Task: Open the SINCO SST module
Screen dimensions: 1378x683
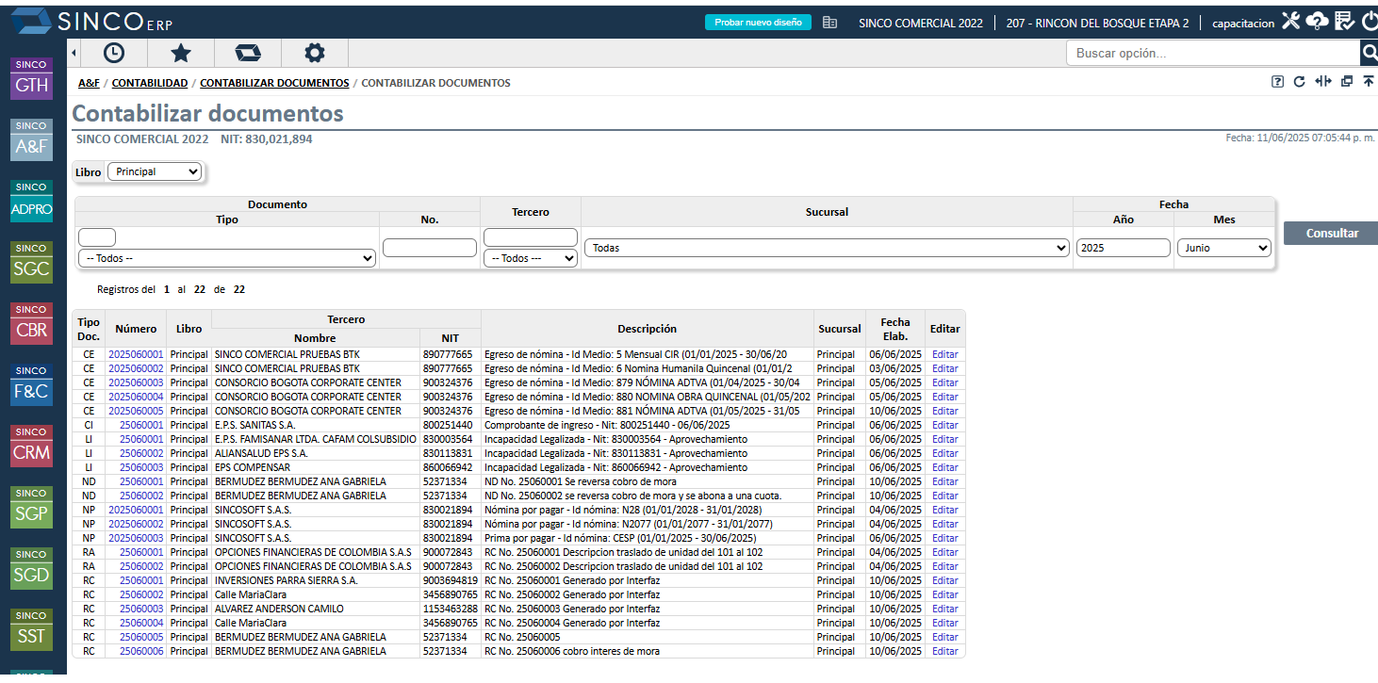Action: coord(31,629)
